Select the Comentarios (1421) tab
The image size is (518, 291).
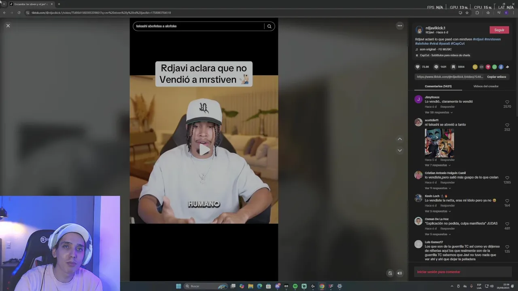click(438, 86)
